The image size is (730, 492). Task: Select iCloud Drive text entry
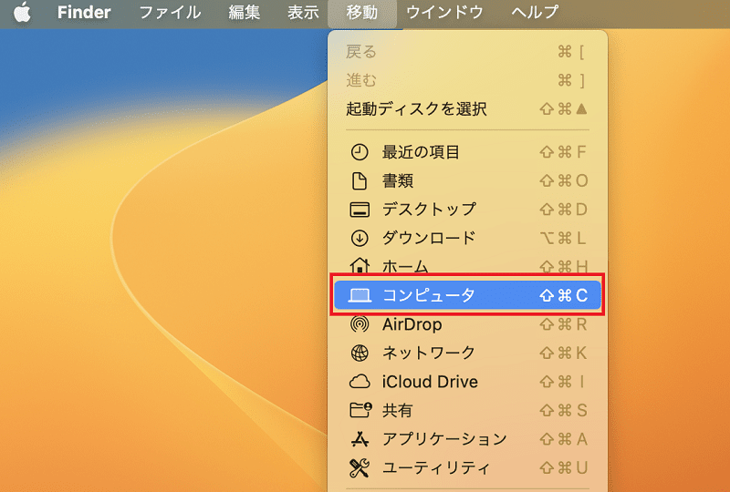tap(430, 382)
